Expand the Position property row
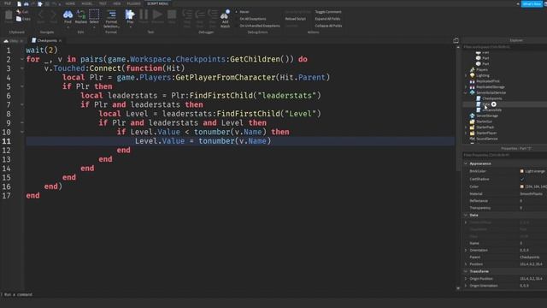Screen dimensions: 547x308 pyautogui.click(x=466, y=264)
